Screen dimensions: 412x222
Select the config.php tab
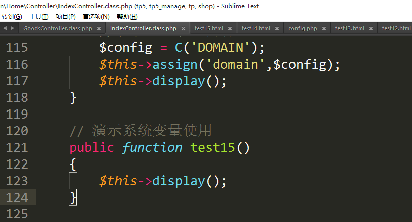pyautogui.click(x=303, y=28)
